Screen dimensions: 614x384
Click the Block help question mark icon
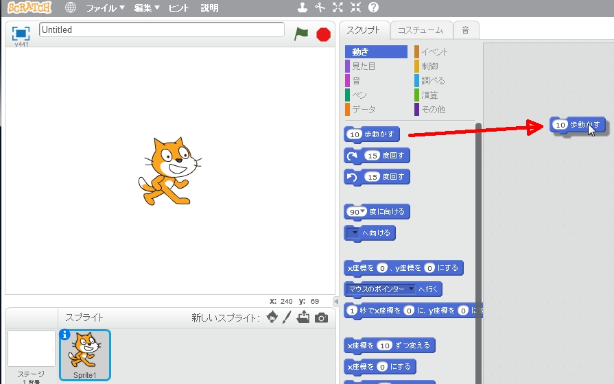(x=374, y=7)
